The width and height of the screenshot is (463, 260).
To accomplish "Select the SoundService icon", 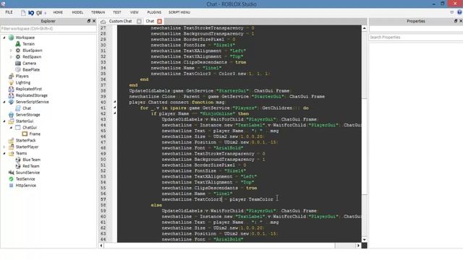I will (x=12, y=173).
